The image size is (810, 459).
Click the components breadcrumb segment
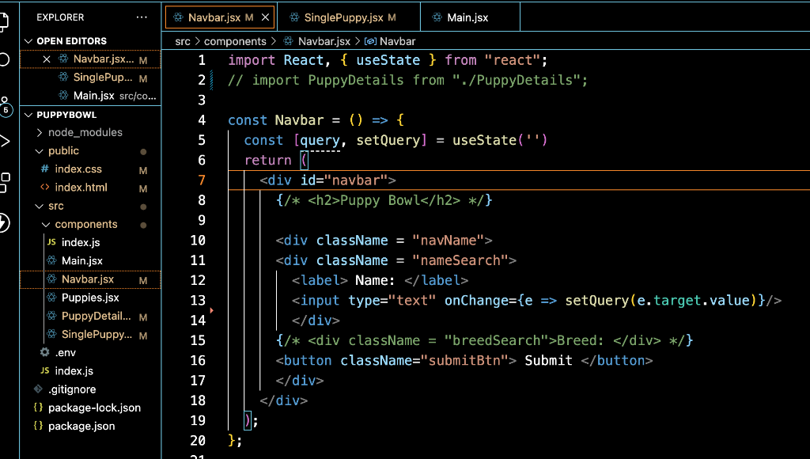(x=235, y=41)
